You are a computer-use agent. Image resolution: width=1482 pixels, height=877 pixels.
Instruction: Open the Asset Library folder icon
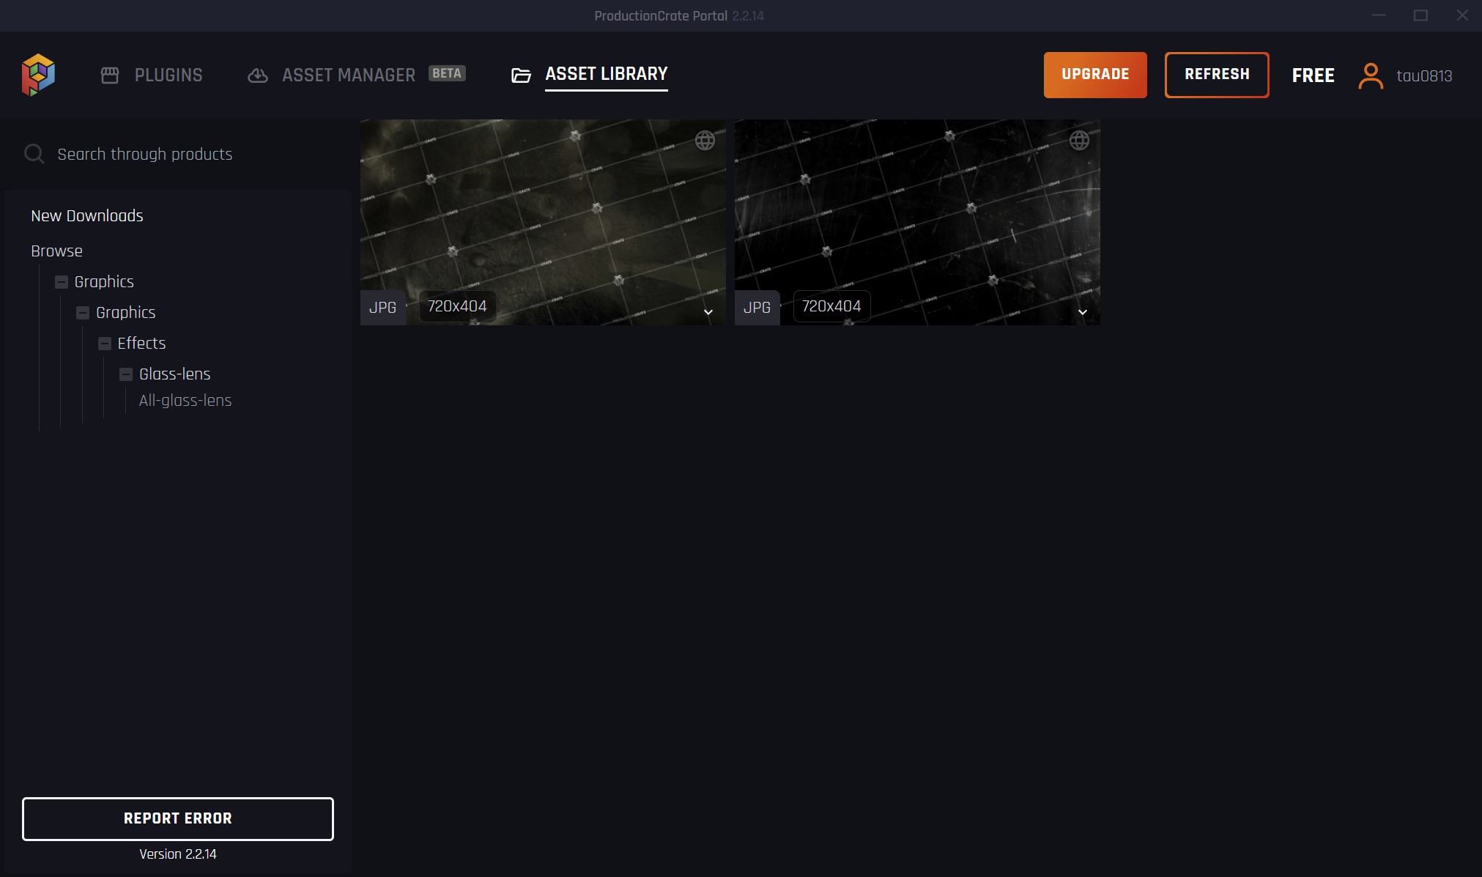point(520,75)
